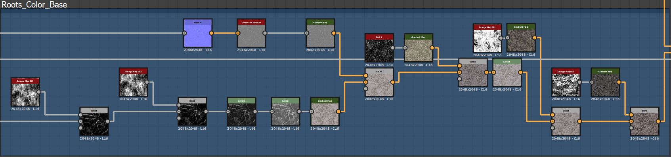This screenshot has width=671, height=157.
Task: Click output of Gradient Map after grayscale Levels
Action: click(x=338, y=112)
